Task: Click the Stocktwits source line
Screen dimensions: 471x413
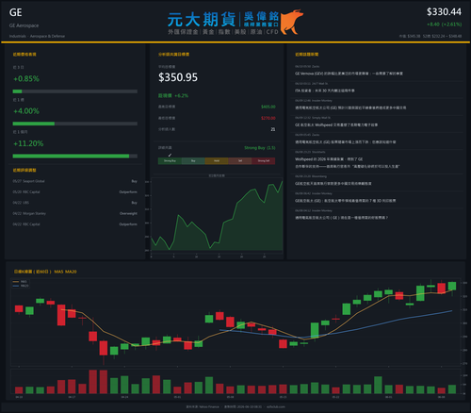Action: [310, 152]
